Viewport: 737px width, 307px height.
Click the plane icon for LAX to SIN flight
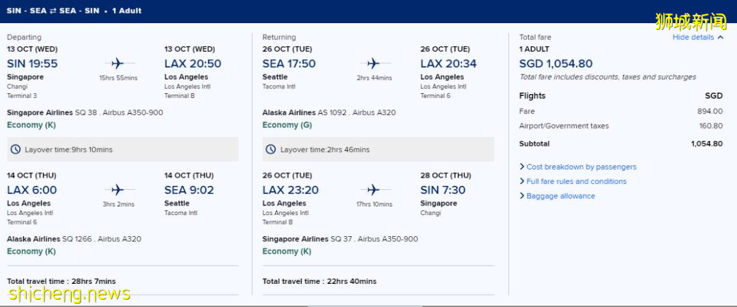[x=373, y=190]
